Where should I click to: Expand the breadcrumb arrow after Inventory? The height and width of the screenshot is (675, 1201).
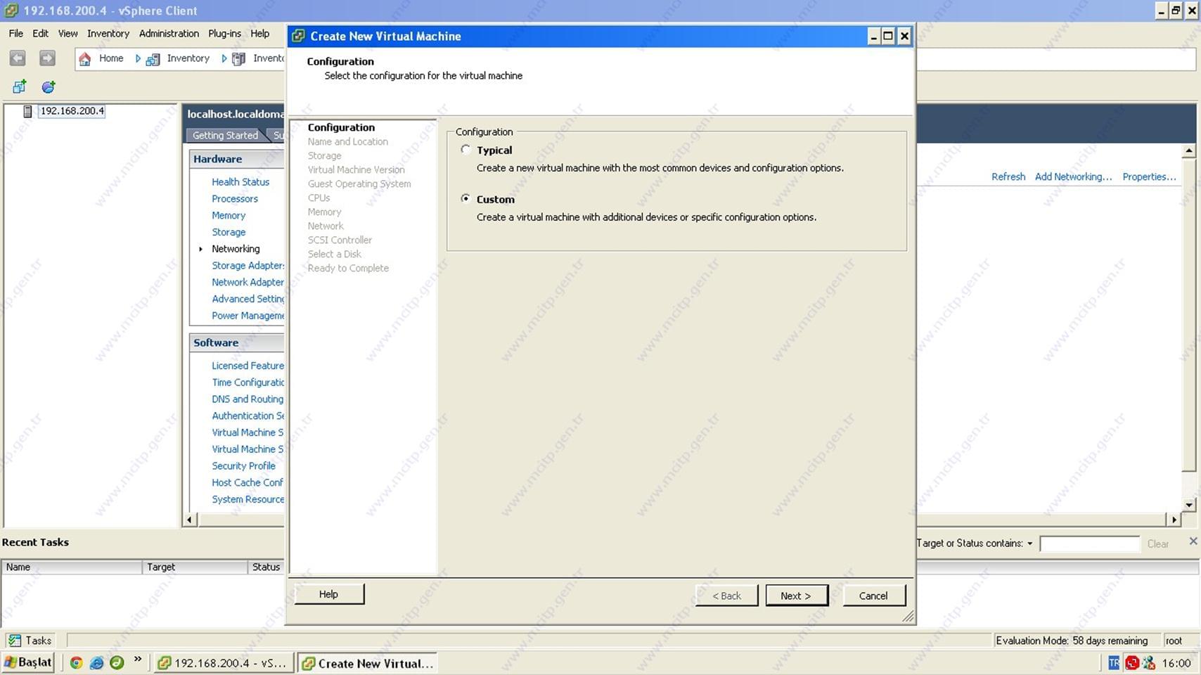coord(224,58)
